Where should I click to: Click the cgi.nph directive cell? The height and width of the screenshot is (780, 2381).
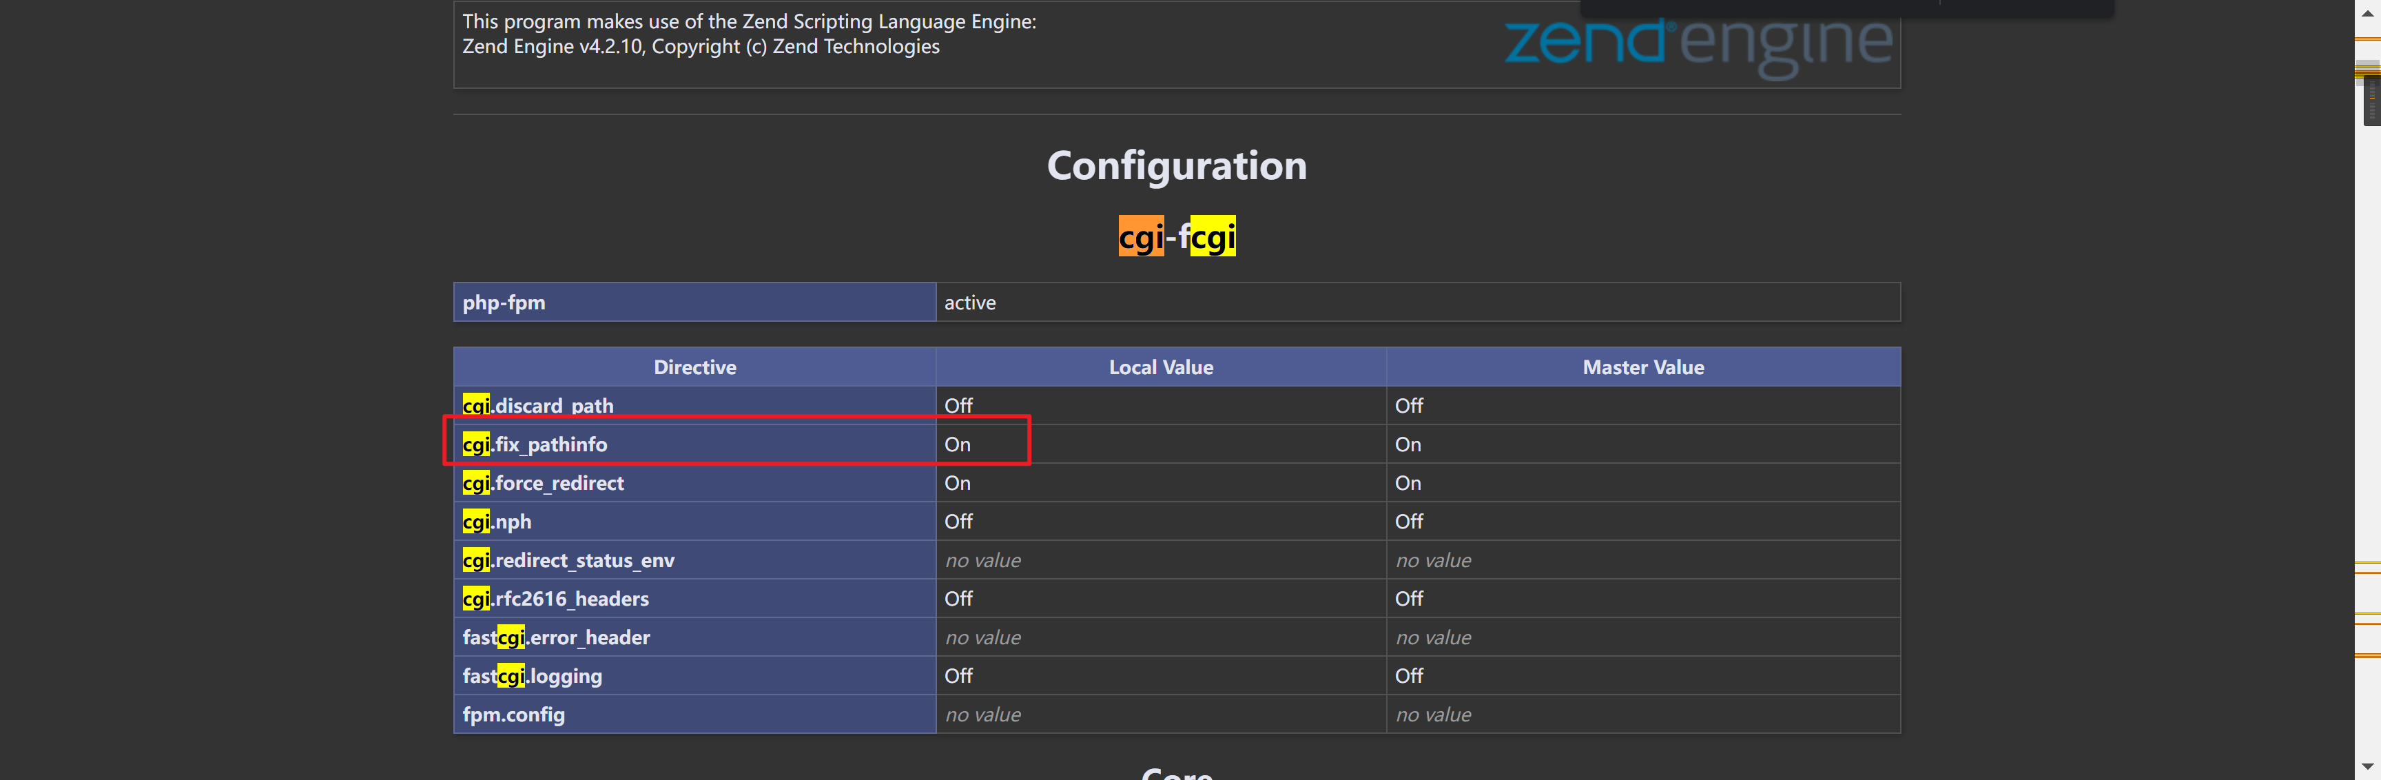(694, 521)
